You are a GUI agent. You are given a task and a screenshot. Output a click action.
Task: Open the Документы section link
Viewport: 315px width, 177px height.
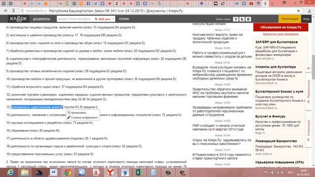[41, 19]
